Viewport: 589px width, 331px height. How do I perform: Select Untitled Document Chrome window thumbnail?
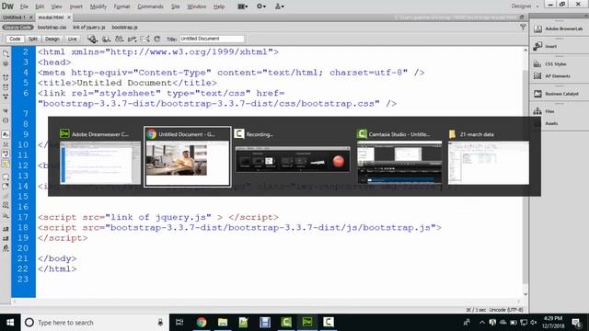[x=188, y=157]
